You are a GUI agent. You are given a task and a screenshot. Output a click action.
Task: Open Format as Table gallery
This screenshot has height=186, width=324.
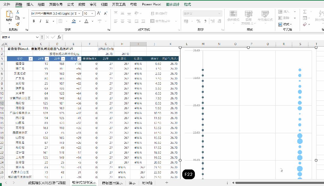click(249, 17)
